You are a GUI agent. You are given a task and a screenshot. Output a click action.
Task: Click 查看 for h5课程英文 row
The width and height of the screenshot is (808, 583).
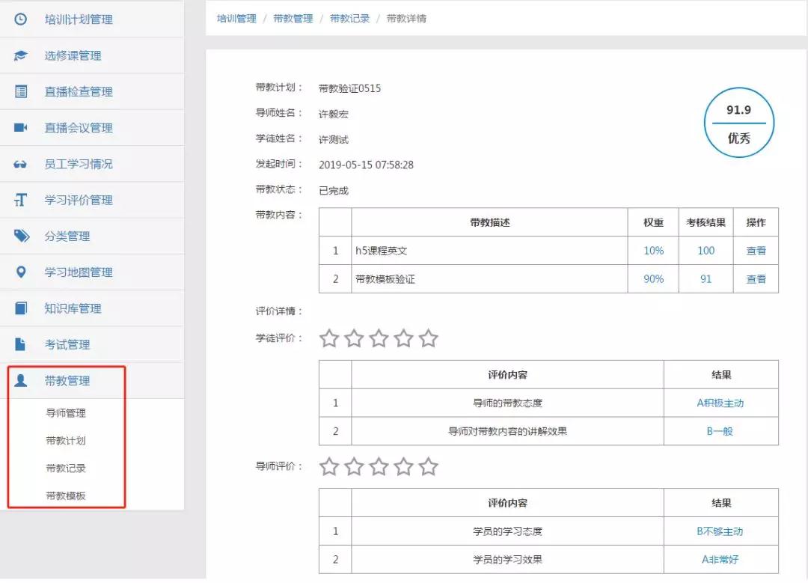[x=756, y=251]
